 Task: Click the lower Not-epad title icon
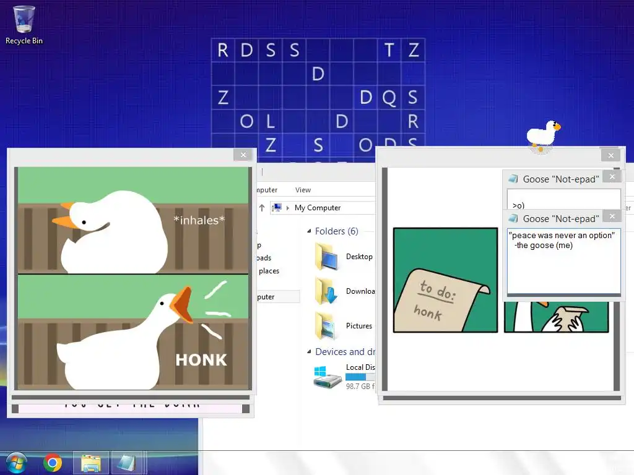pos(513,218)
